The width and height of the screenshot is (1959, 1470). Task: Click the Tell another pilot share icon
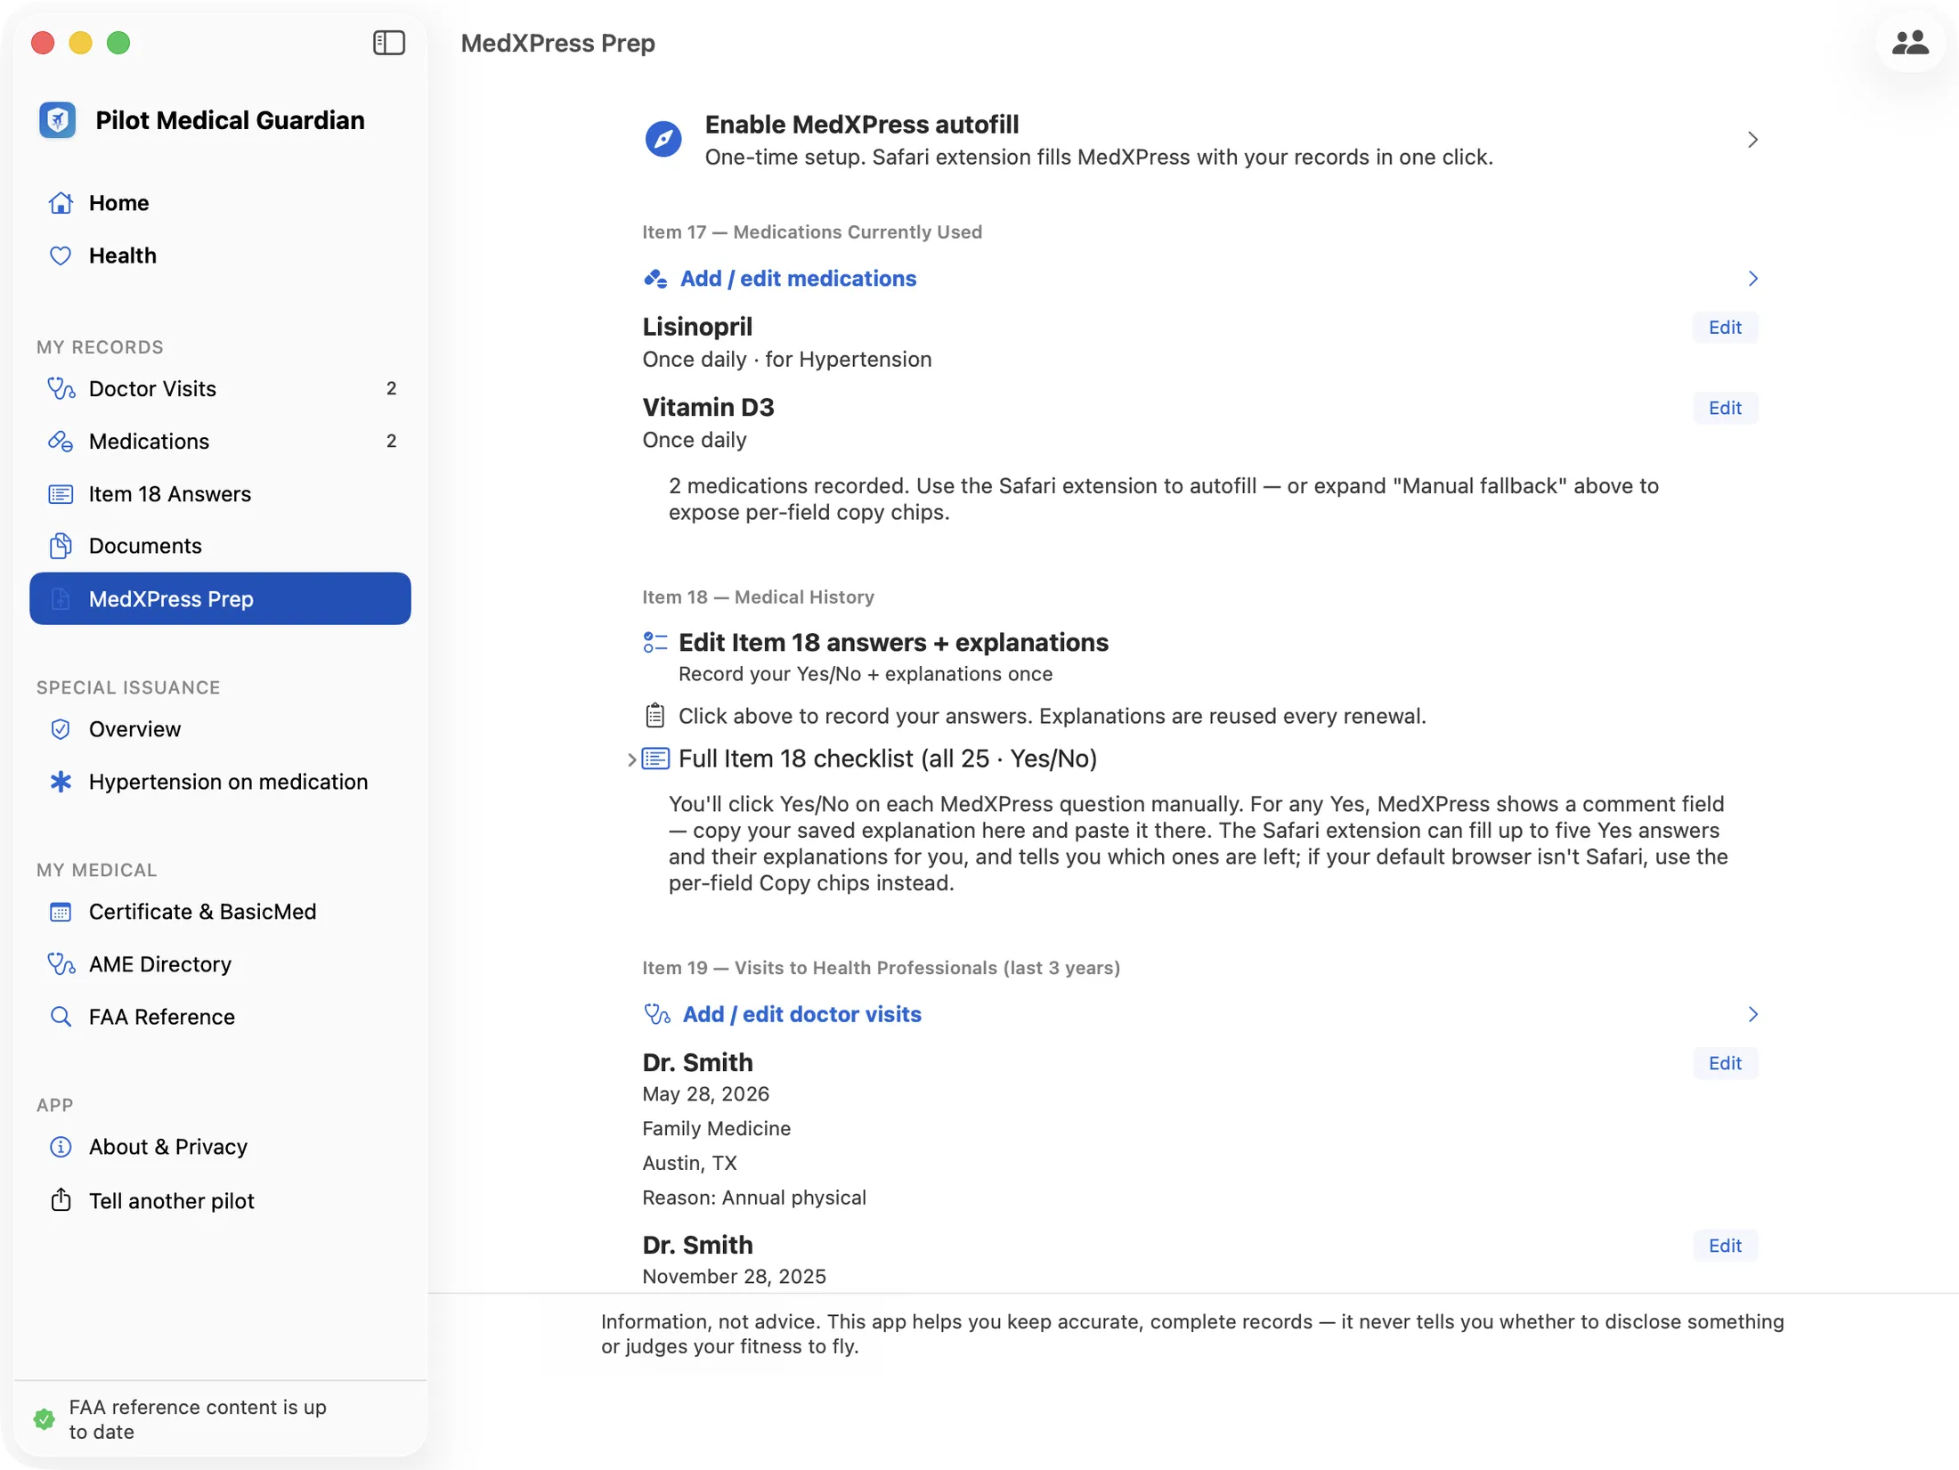(x=61, y=1200)
